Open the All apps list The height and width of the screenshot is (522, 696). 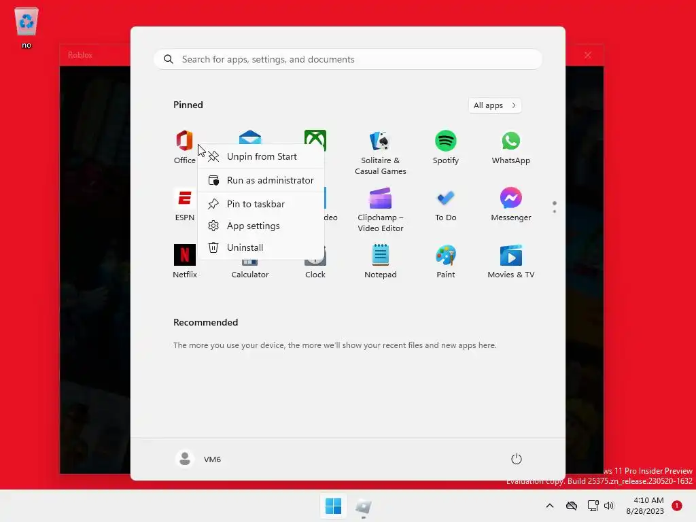[495, 105]
